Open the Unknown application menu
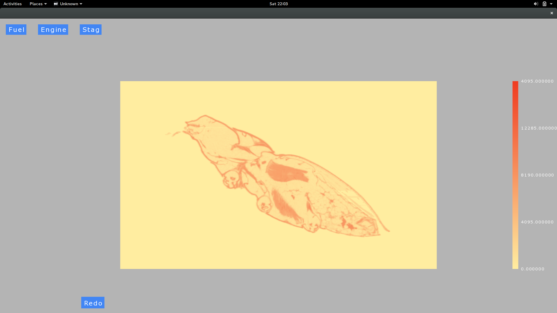The width and height of the screenshot is (557, 313). [x=69, y=4]
